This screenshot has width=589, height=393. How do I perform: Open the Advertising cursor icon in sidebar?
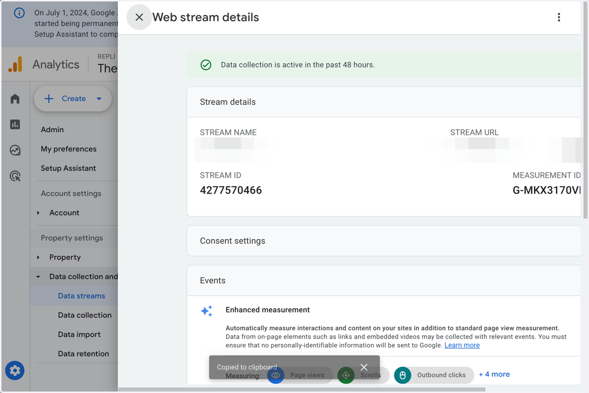click(15, 176)
